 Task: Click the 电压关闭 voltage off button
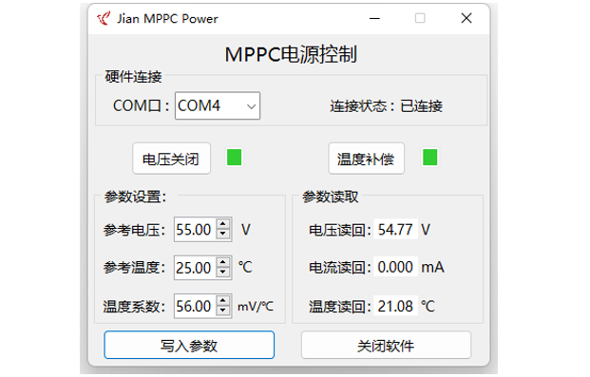(172, 159)
